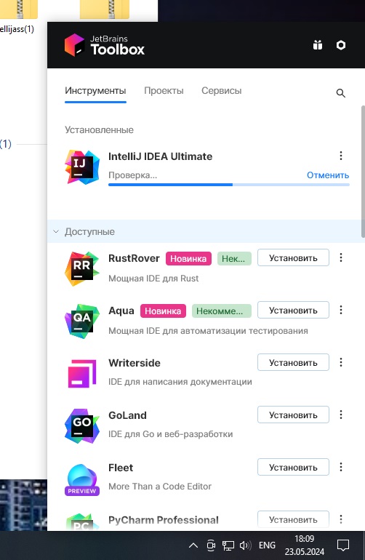
Task: Collapse the Доступные section chevron
Action: coord(56,231)
